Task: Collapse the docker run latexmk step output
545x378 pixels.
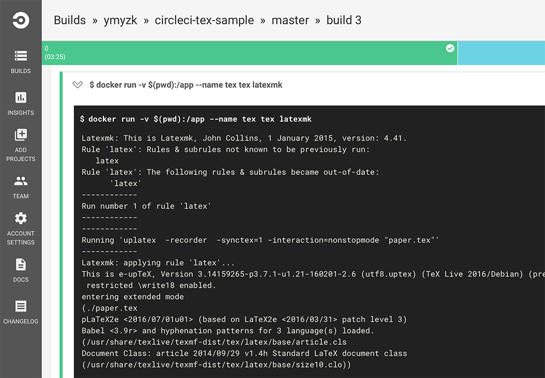Action: 77,86
